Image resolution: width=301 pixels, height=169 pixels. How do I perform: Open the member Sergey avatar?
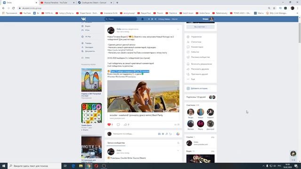tap(190, 112)
